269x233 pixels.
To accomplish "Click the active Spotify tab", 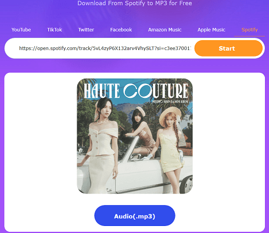I will [249, 30].
